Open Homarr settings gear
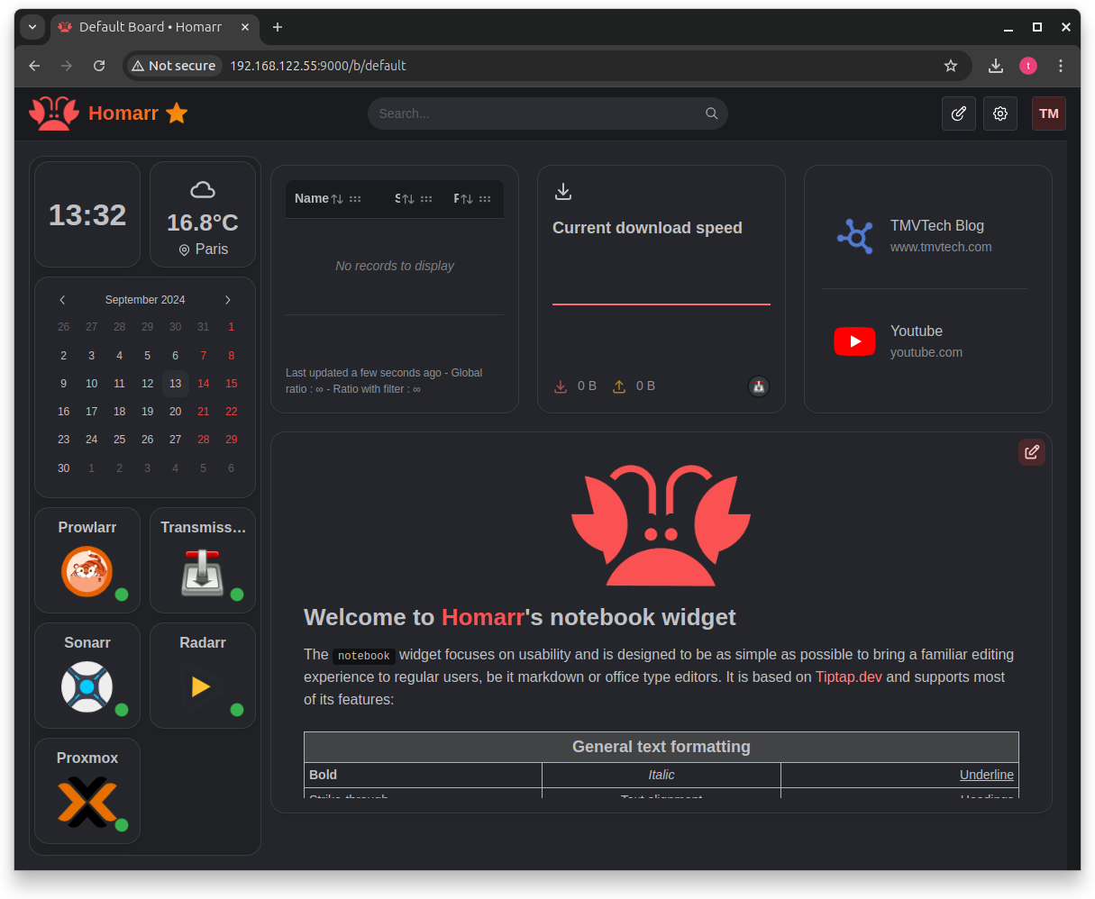1095x899 pixels. (1000, 114)
